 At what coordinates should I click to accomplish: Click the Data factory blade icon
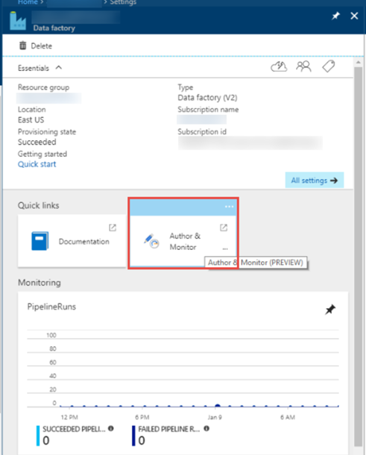click(18, 21)
